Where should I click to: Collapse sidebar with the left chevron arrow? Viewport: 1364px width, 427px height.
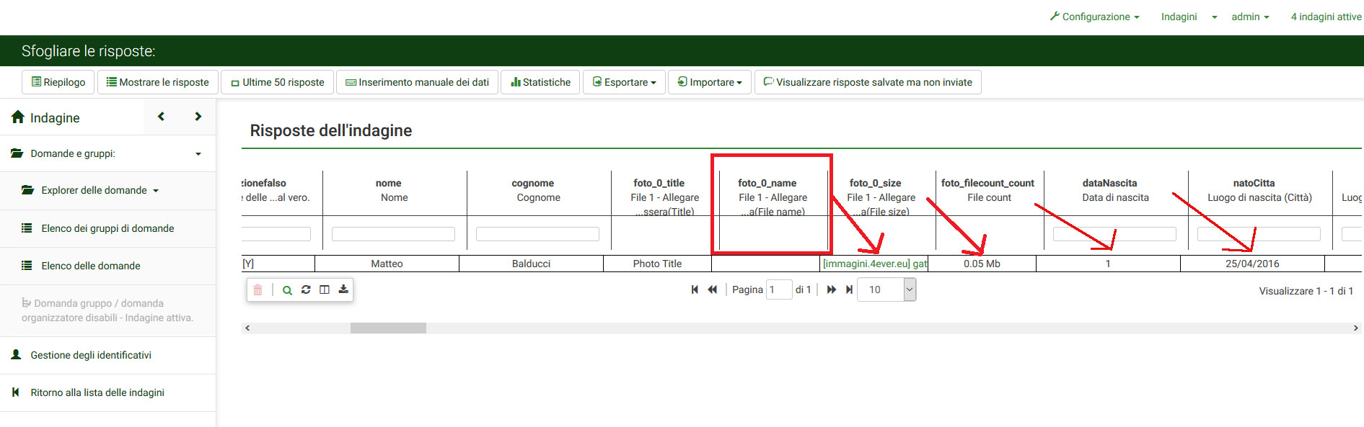[162, 117]
